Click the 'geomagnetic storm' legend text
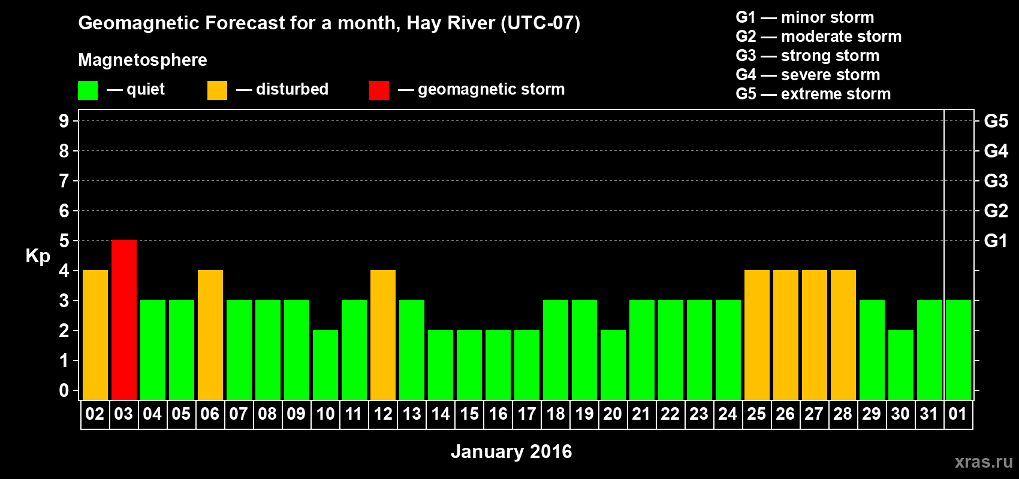This screenshot has height=479, width=1019. [x=492, y=89]
